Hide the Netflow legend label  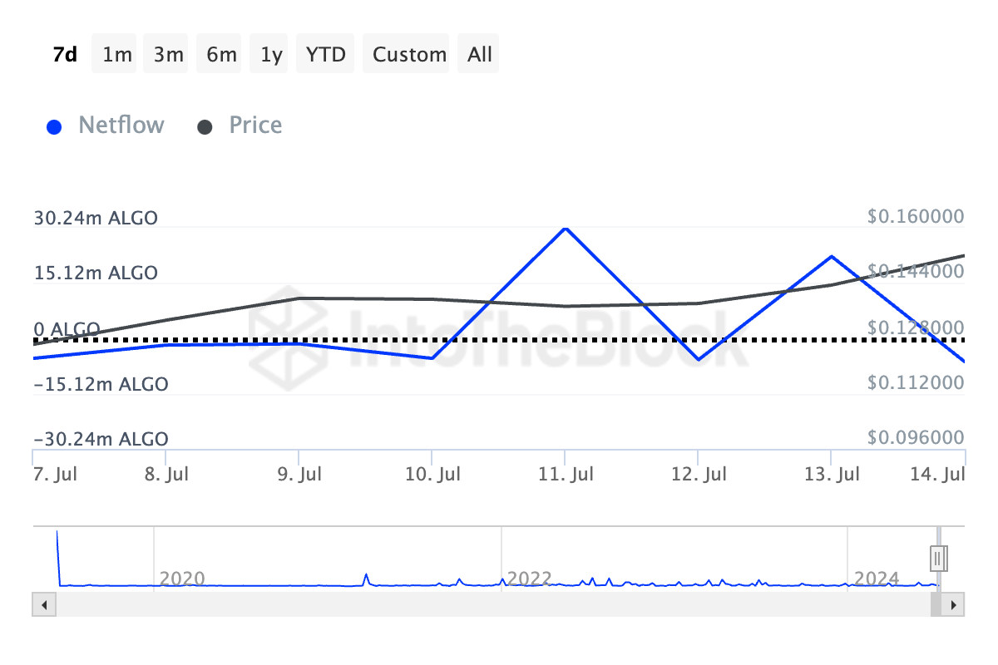121,126
